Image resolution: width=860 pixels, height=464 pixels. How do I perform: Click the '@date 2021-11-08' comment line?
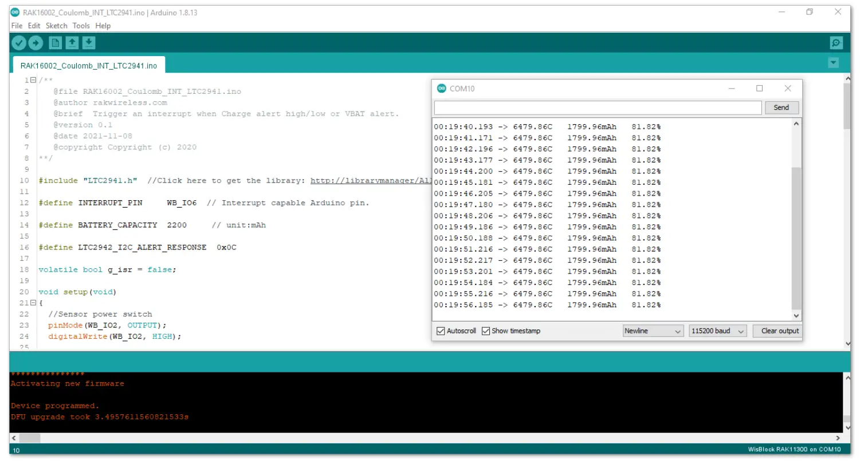point(93,136)
